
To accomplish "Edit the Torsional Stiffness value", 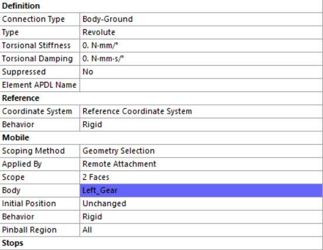I will (x=201, y=46).
